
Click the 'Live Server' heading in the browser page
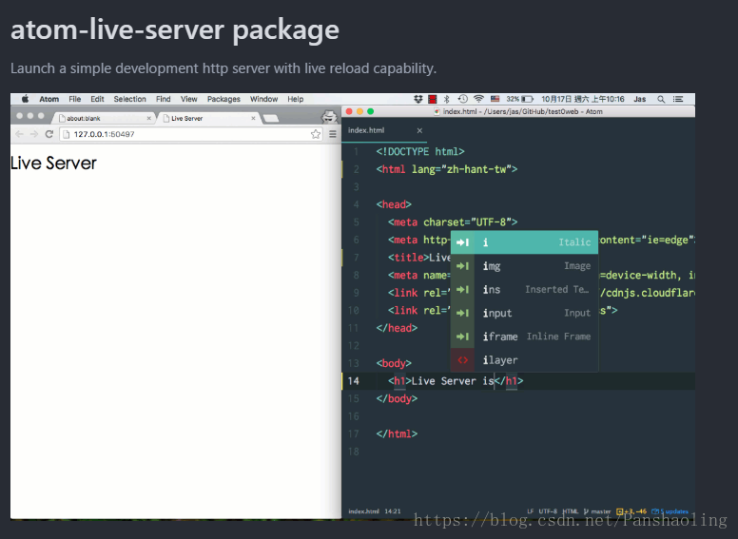(53, 164)
